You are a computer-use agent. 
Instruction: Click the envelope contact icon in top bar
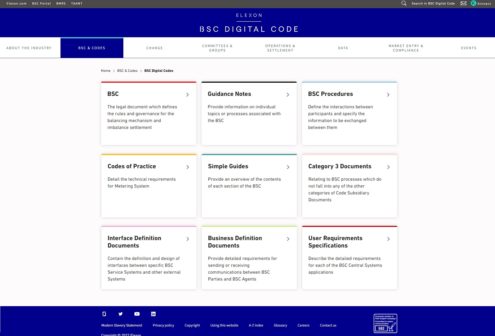tap(464, 3)
